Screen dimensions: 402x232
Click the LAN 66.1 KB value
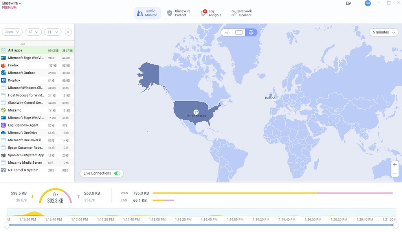coord(140,201)
